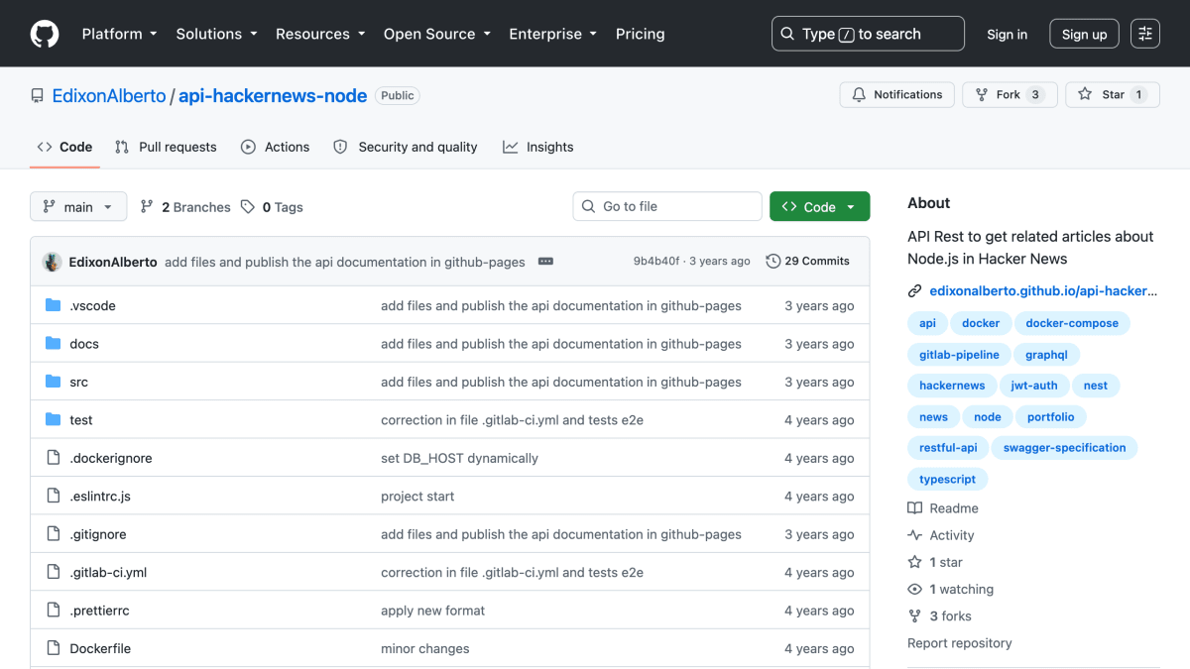Click the history clock icon near 29 Commits
Viewport: 1190px width, 669px height.
pos(773,262)
